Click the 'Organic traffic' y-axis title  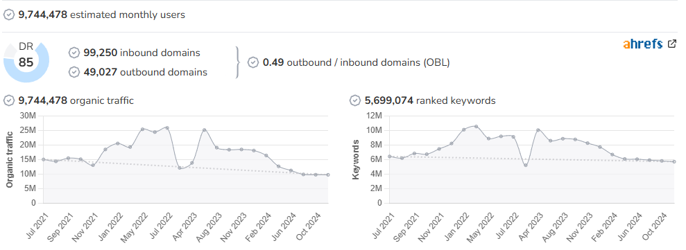click(10, 159)
